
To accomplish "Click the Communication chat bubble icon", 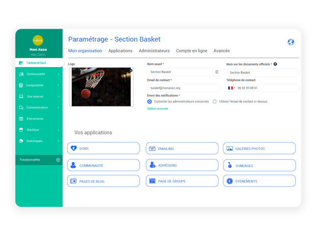I will tap(21, 107).
